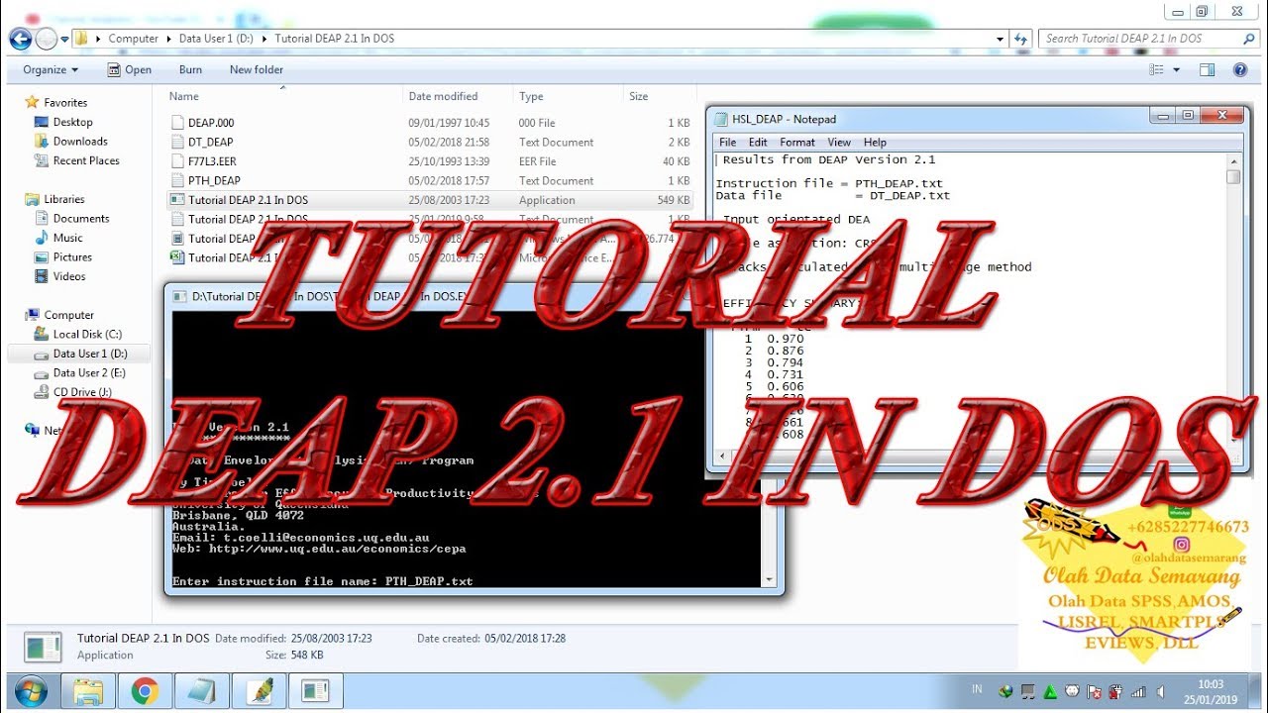The width and height of the screenshot is (1268, 713).
Task: Open View menu in Notepad
Action: point(839,142)
